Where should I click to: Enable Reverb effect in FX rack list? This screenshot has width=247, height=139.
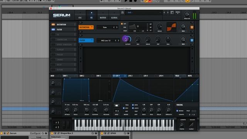[x=53, y=69]
